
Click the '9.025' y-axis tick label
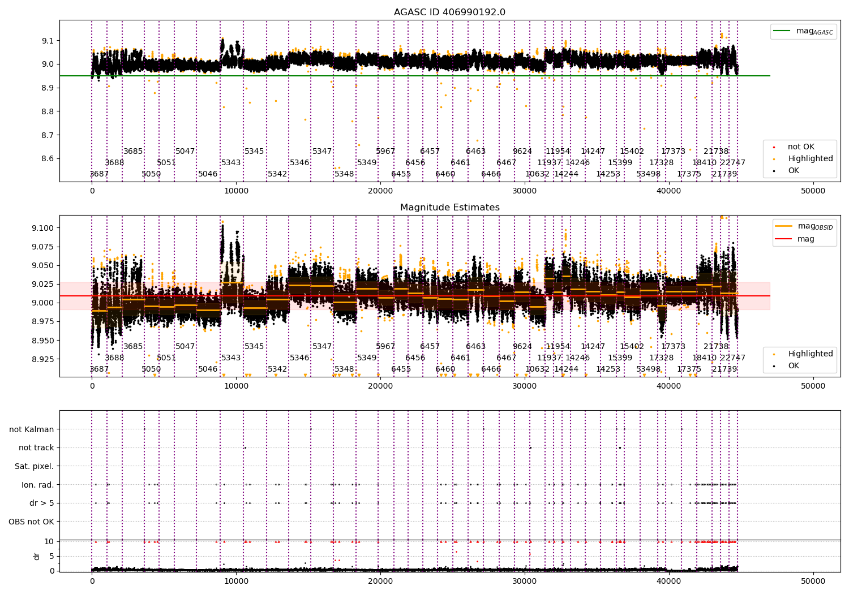click(x=42, y=285)
